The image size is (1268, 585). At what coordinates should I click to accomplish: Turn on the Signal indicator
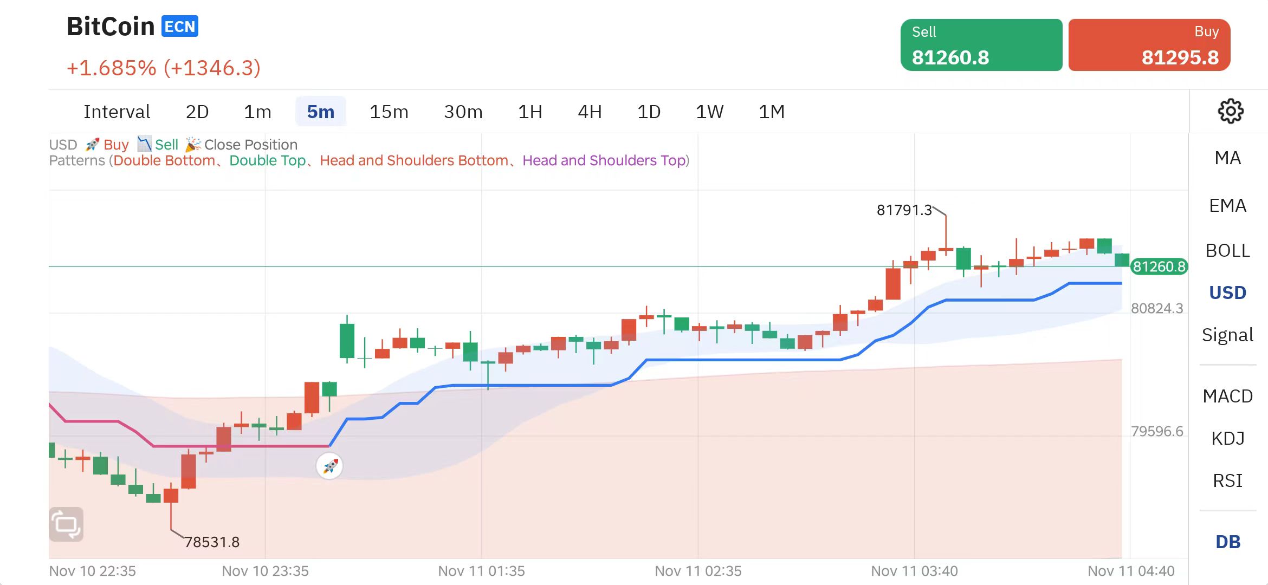1227,335
